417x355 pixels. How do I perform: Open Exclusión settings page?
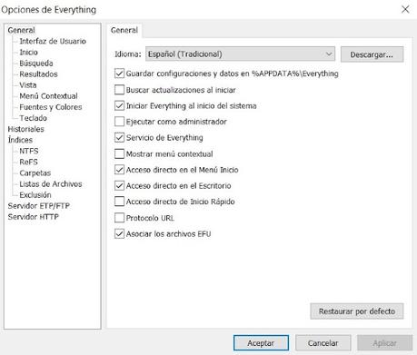tap(35, 194)
